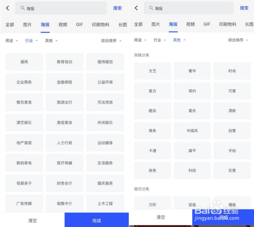Click the search magnifier icon in right panel

tap(151, 8)
